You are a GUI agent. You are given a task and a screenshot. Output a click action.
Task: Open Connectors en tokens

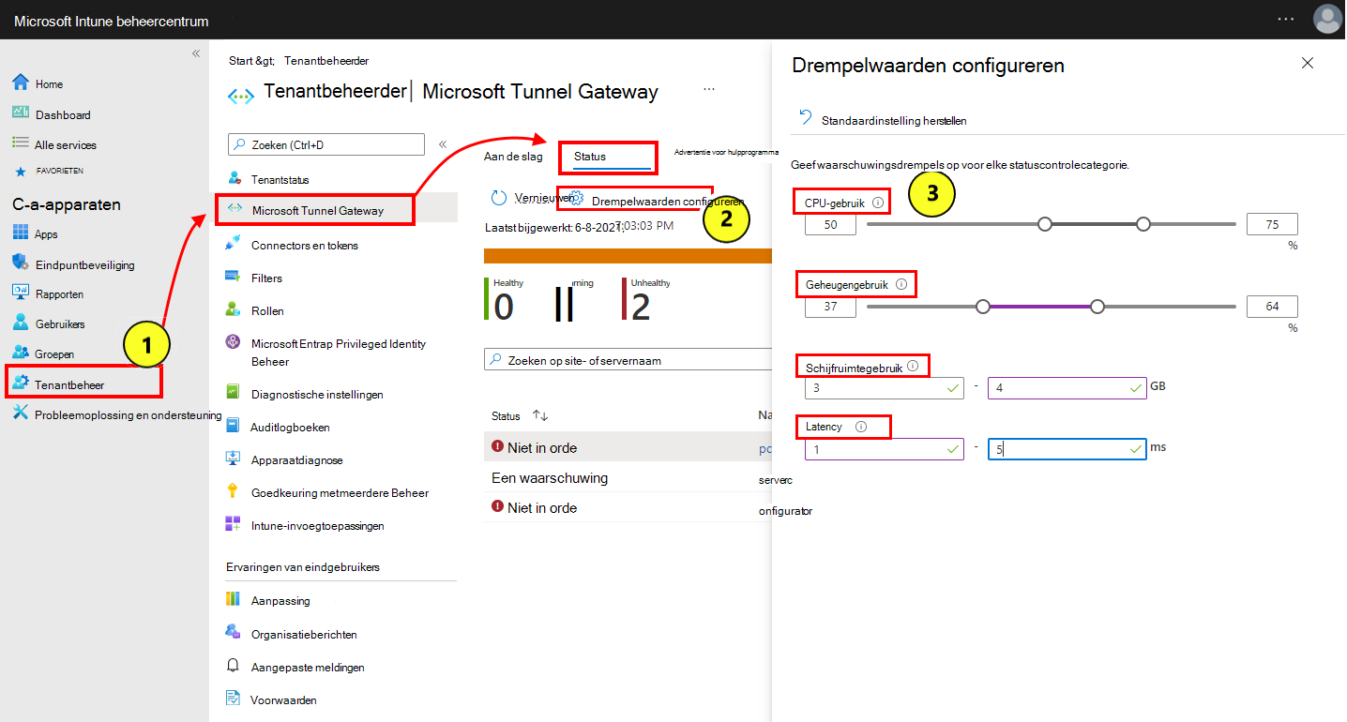pos(304,245)
